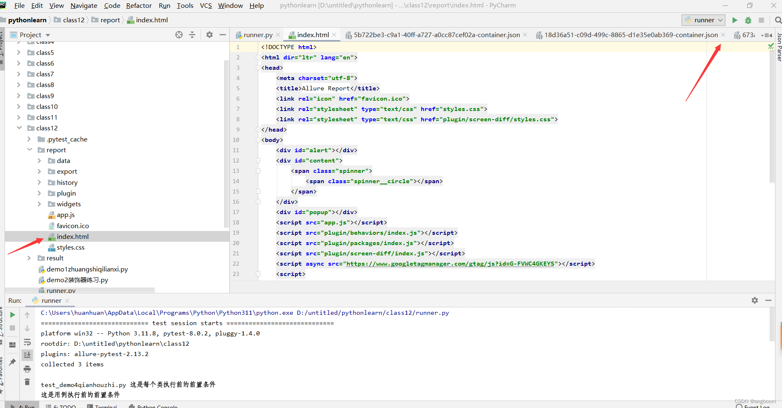Click pythonlearn breadcrumb root
Viewport: 782px width, 408px height.
pyautogui.click(x=27, y=20)
